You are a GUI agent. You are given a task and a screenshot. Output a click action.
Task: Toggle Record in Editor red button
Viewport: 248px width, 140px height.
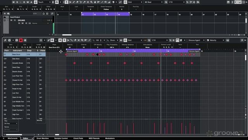(x=21, y=40)
